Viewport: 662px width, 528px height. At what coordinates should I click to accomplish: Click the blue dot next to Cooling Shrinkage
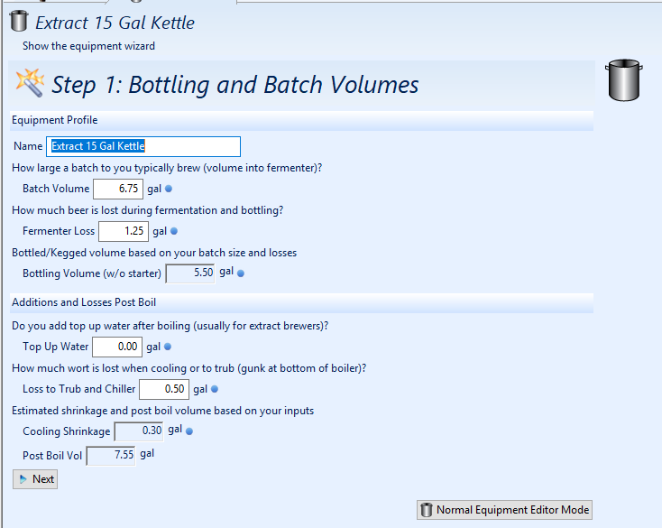click(189, 431)
